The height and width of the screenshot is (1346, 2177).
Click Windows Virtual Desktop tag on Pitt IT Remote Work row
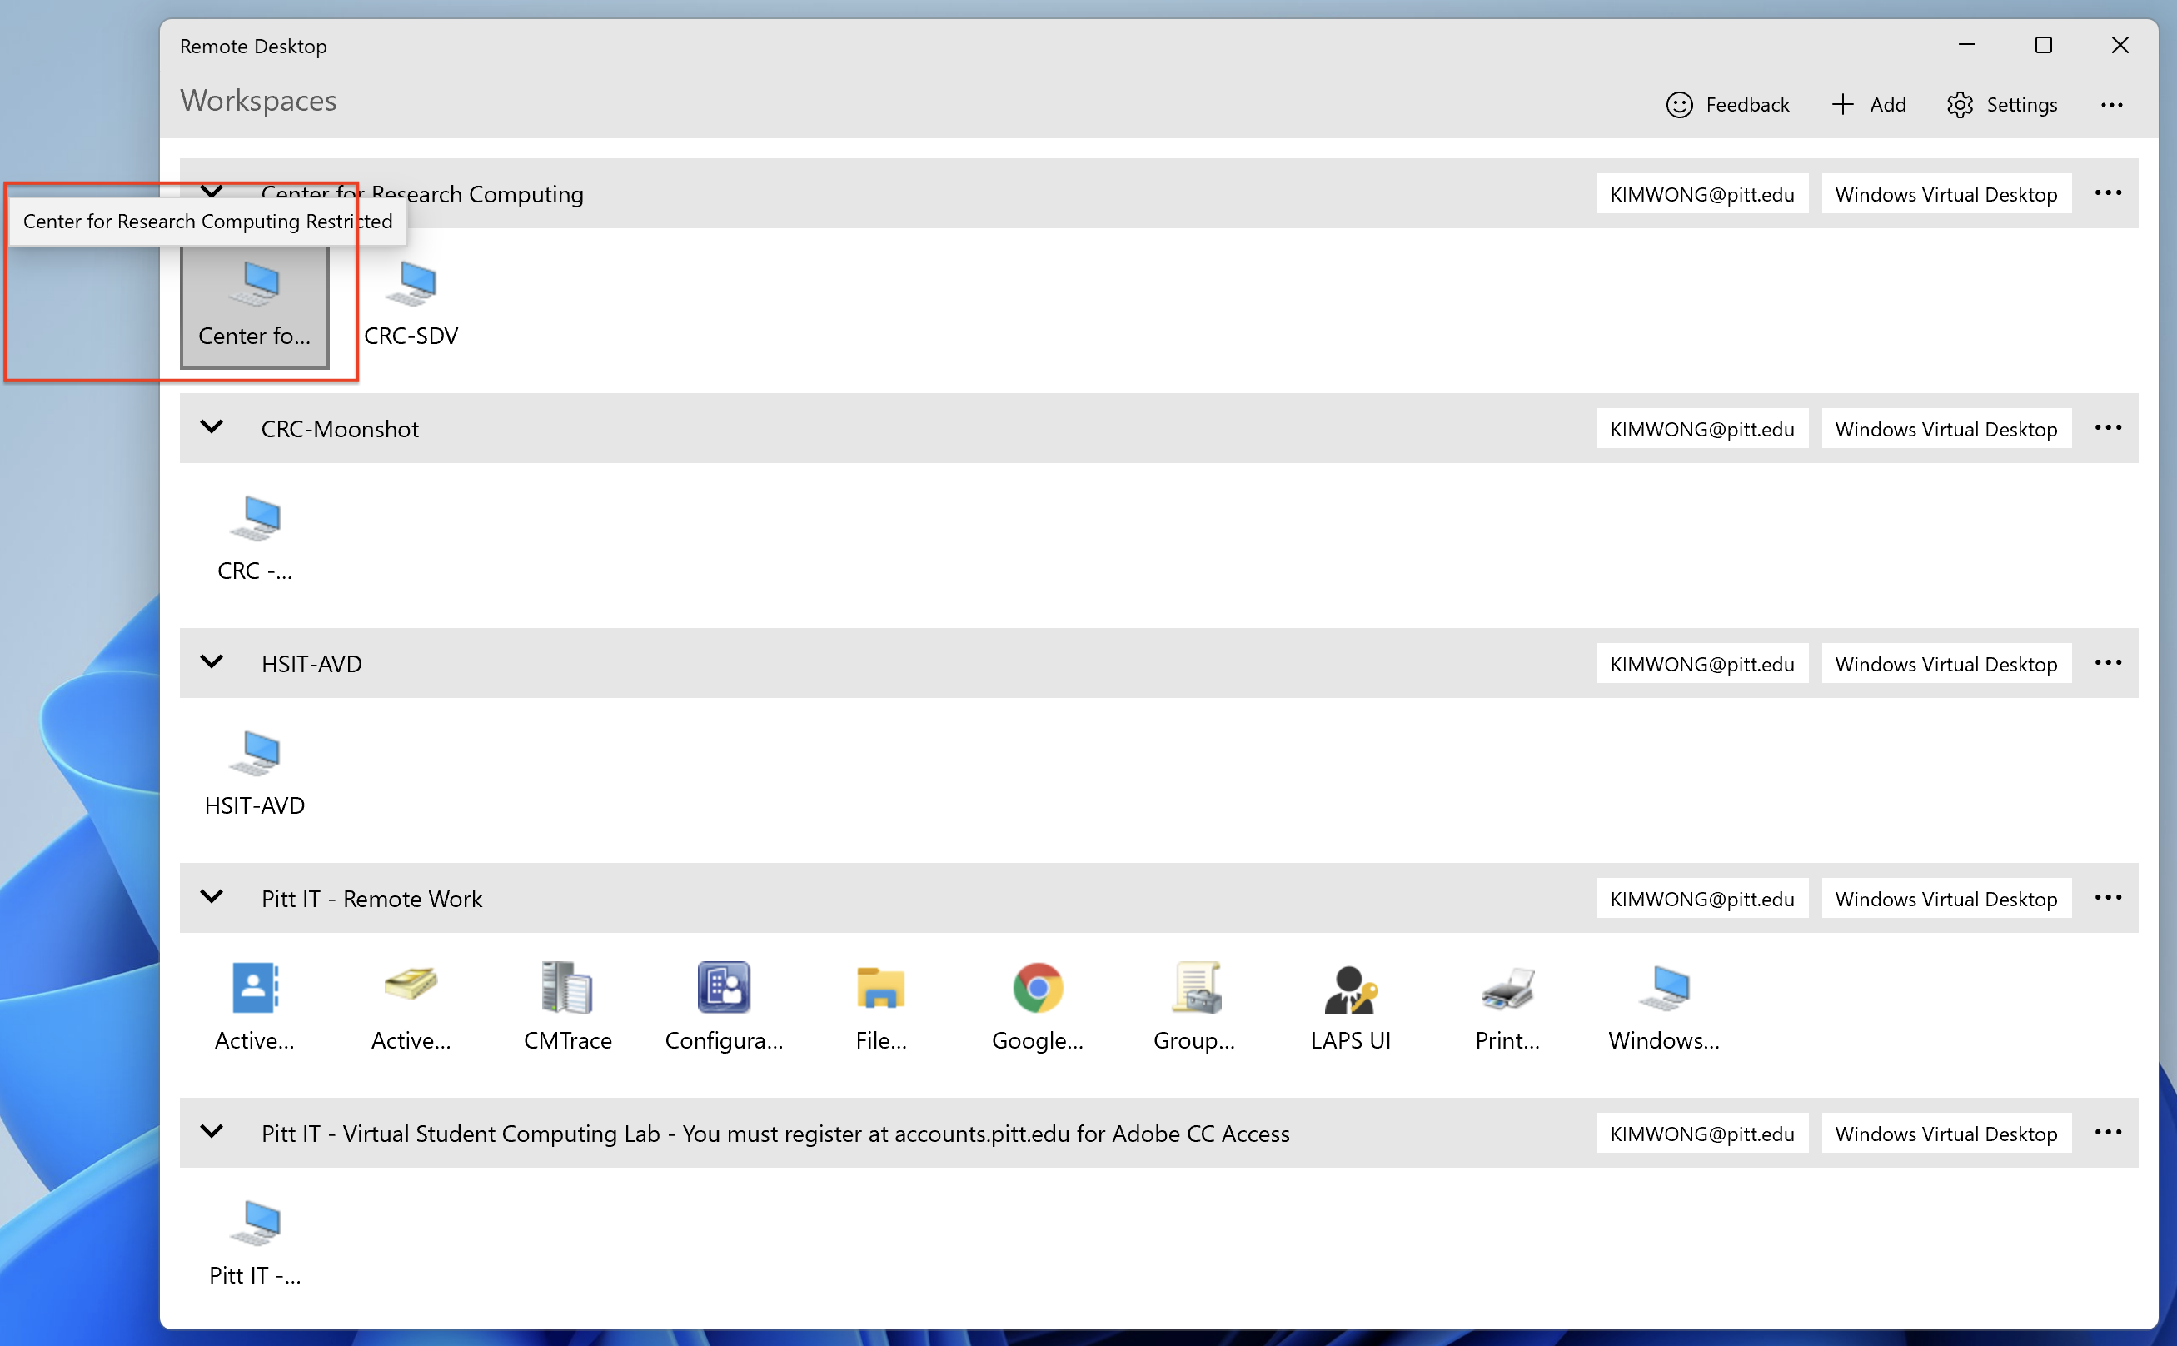pyautogui.click(x=1946, y=899)
